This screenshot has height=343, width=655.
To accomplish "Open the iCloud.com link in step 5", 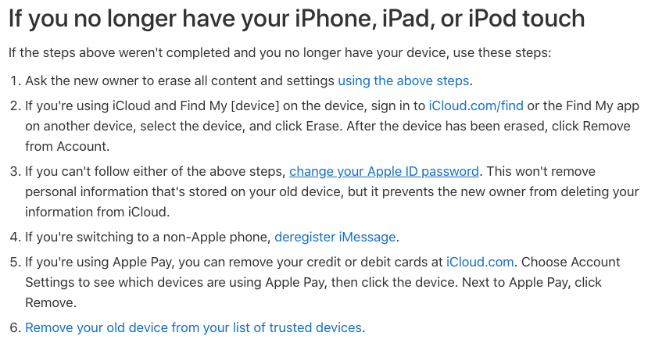I will click(480, 262).
